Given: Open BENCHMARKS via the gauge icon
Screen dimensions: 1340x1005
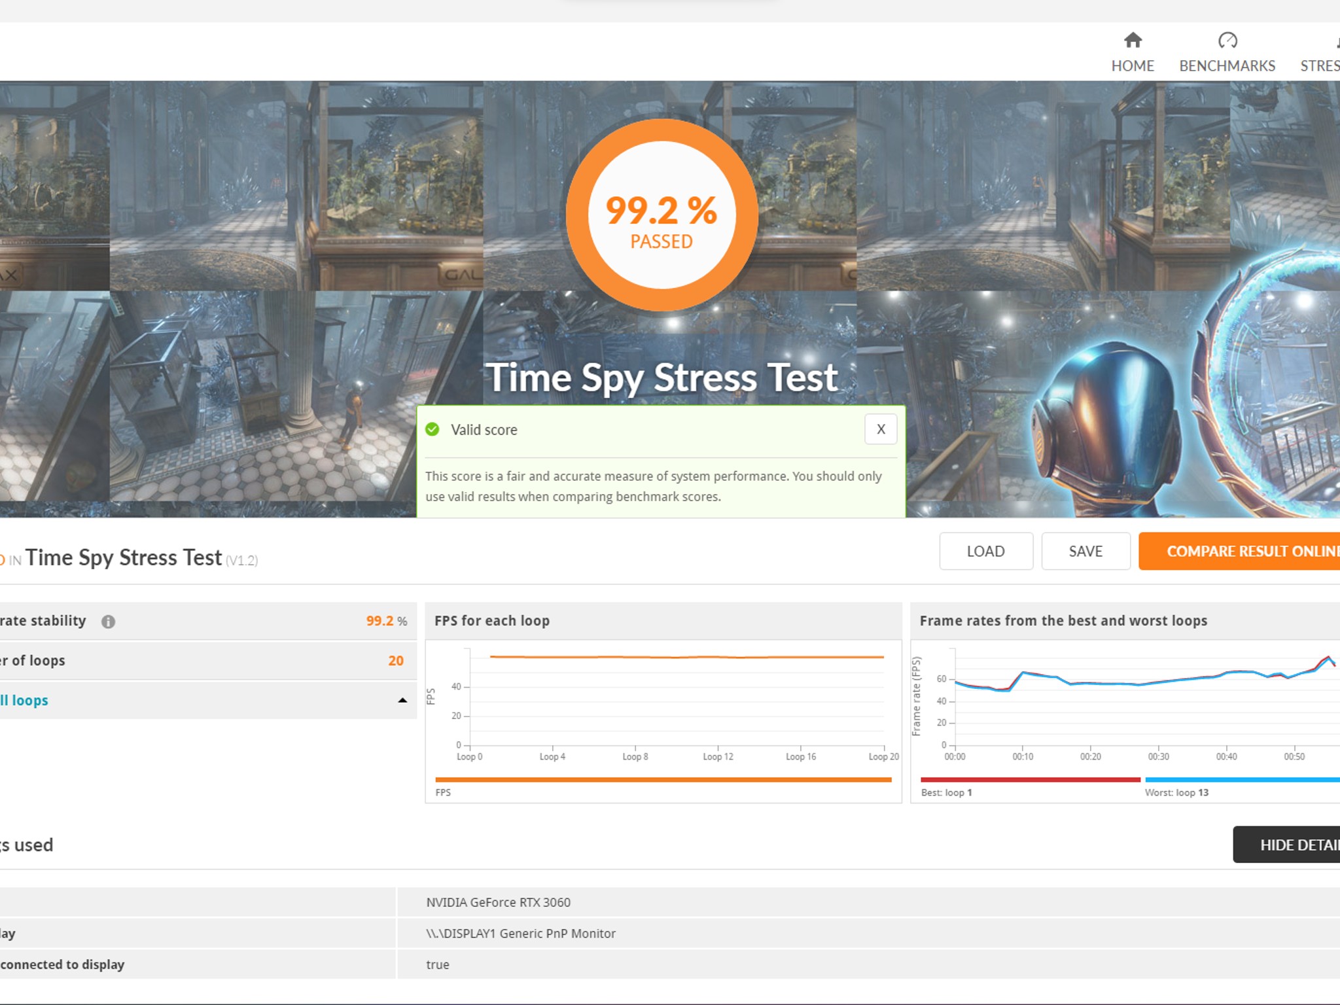Looking at the screenshot, I should 1227,41.
